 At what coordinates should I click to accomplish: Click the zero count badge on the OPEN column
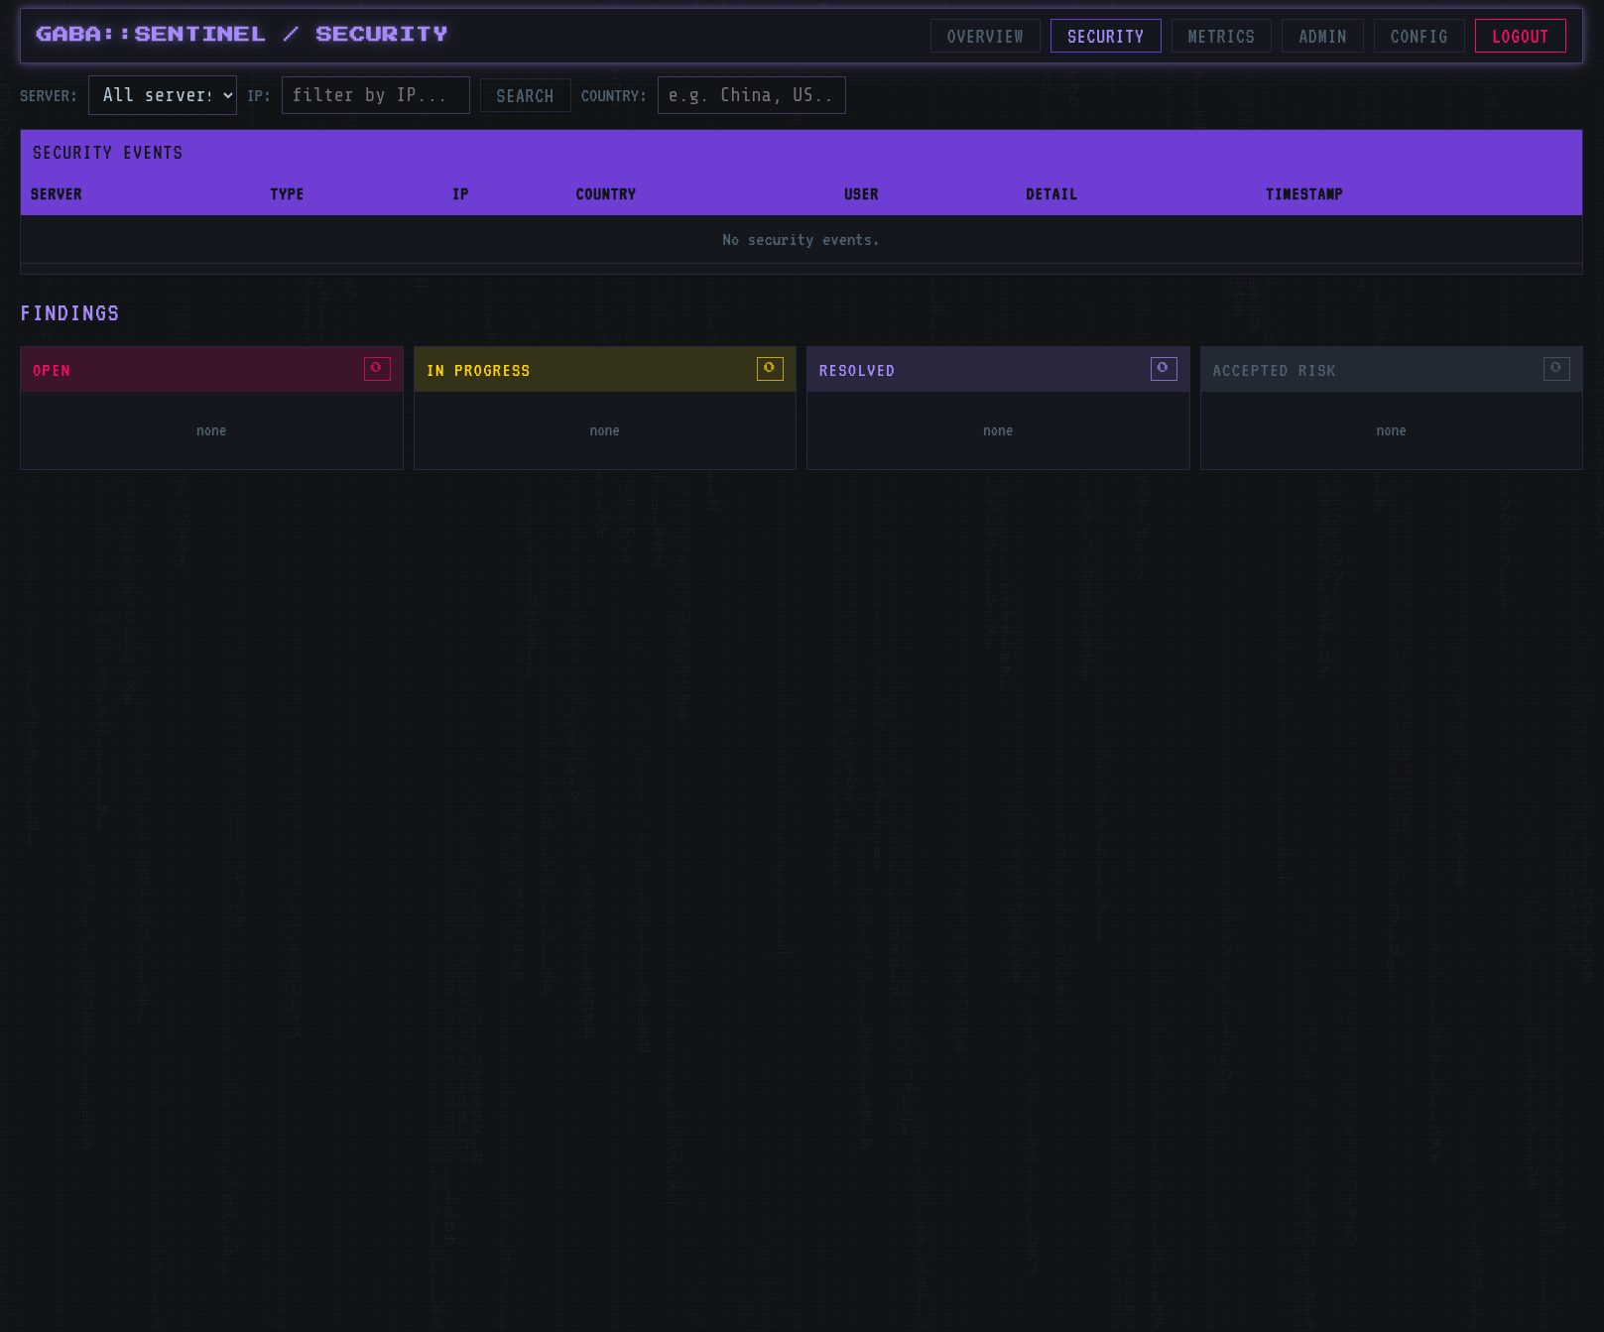click(376, 368)
